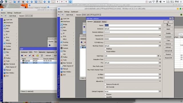Click the add peer plus icon in left BGP window
This screenshot has height=103, width=183.
[x=22, y=56]
